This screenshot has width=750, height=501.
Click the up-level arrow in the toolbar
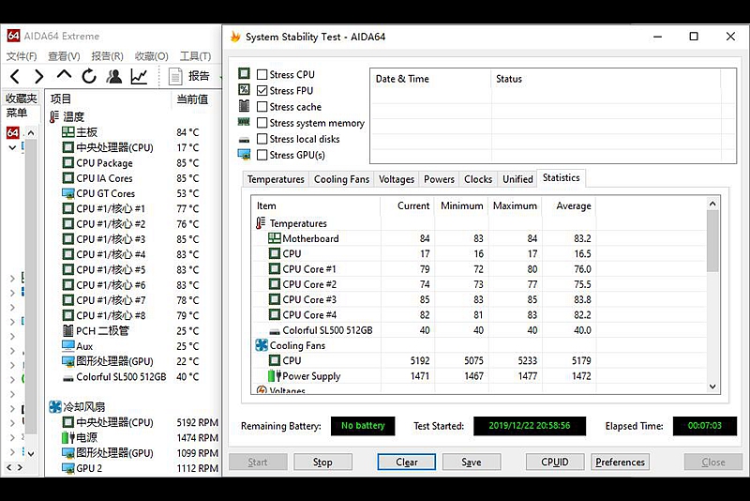click(64, 75)
